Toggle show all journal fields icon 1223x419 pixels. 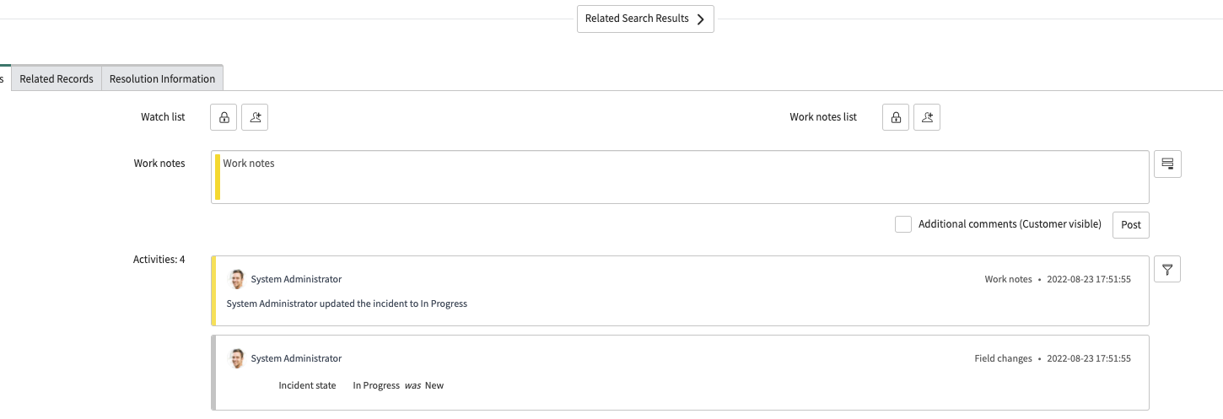1167,164
